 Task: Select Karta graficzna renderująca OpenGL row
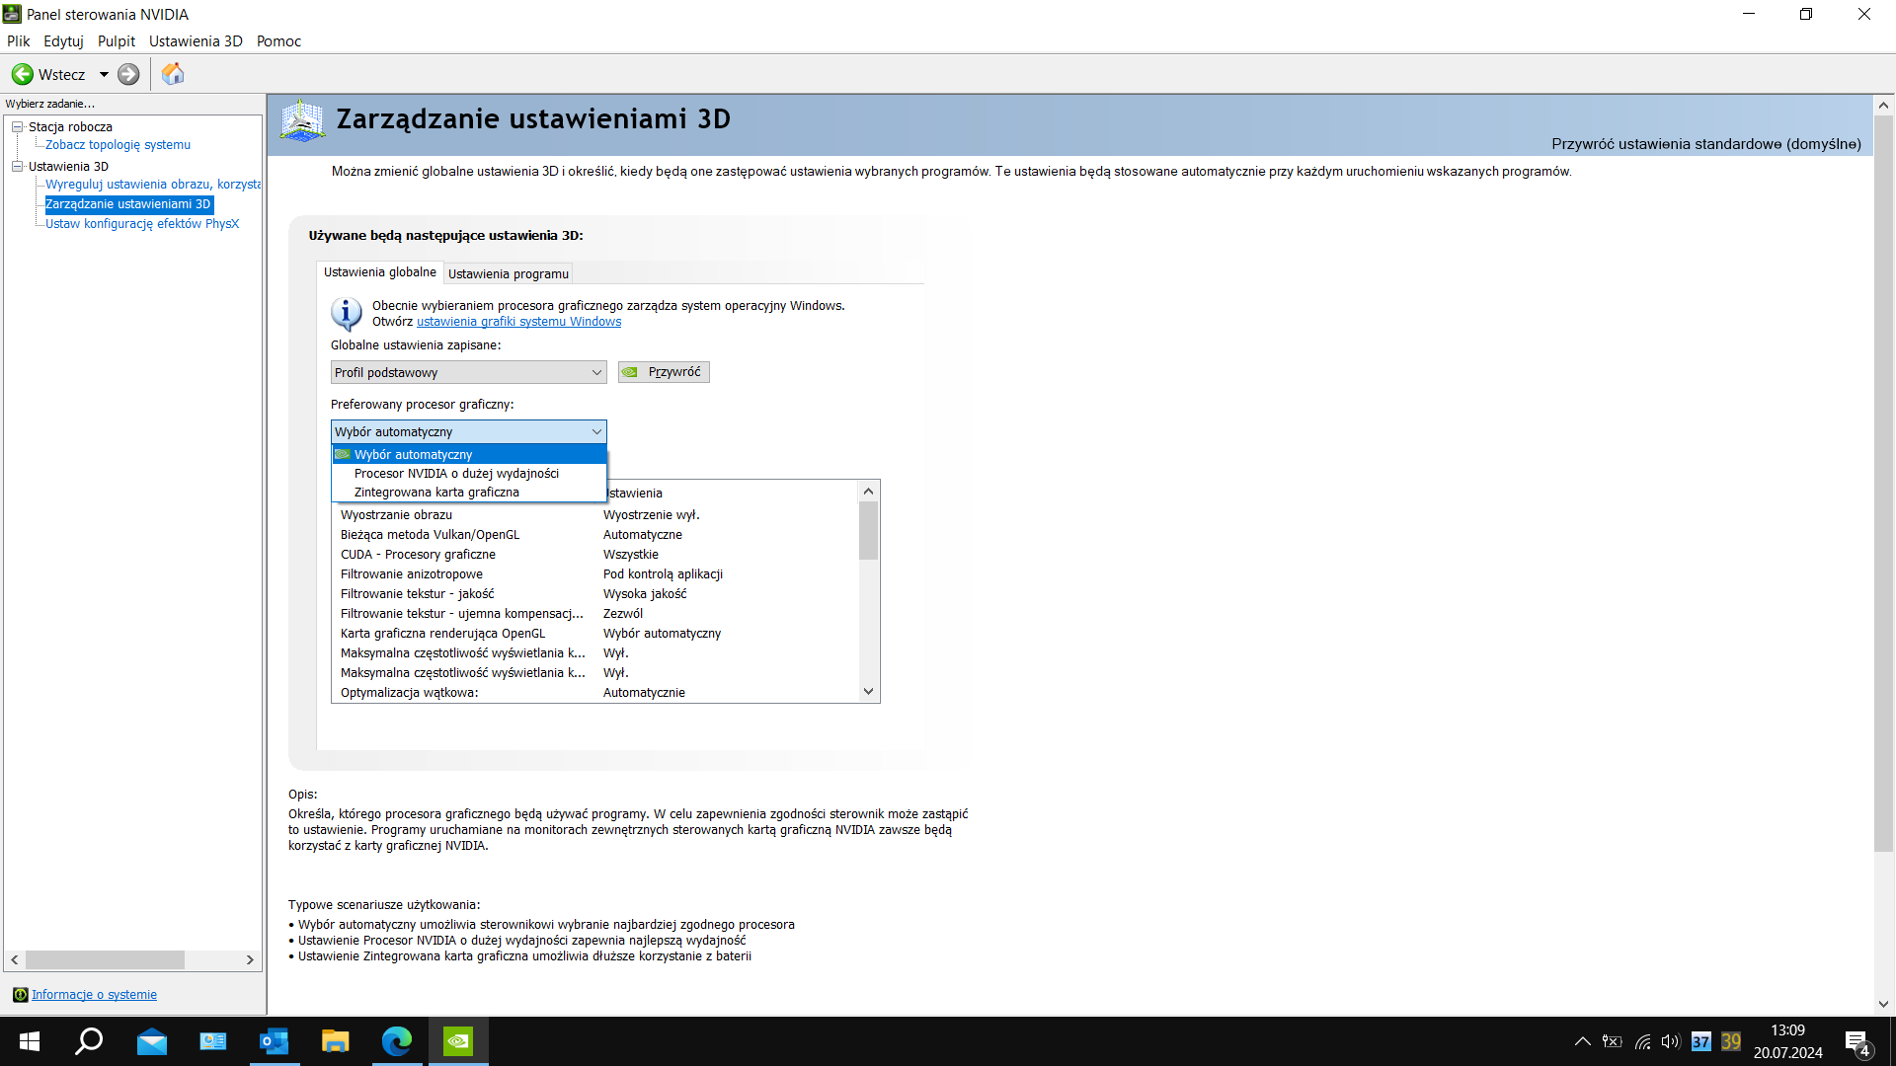(x=595, y=634)
